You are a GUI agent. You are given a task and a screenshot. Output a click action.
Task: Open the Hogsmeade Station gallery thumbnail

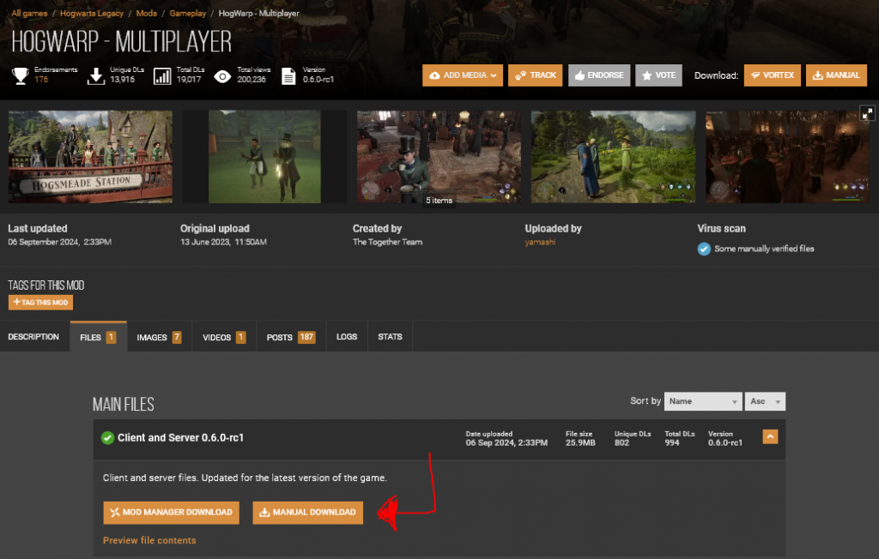[x=89, y=157]
